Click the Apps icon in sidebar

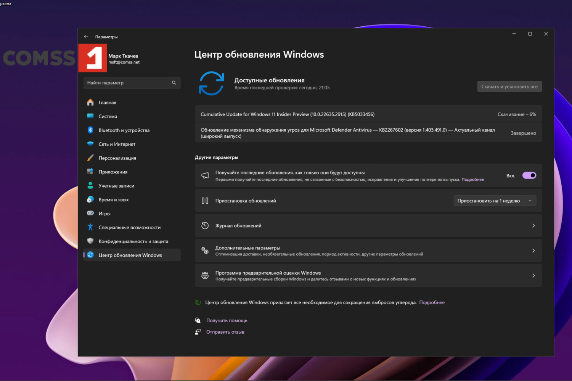90,172
